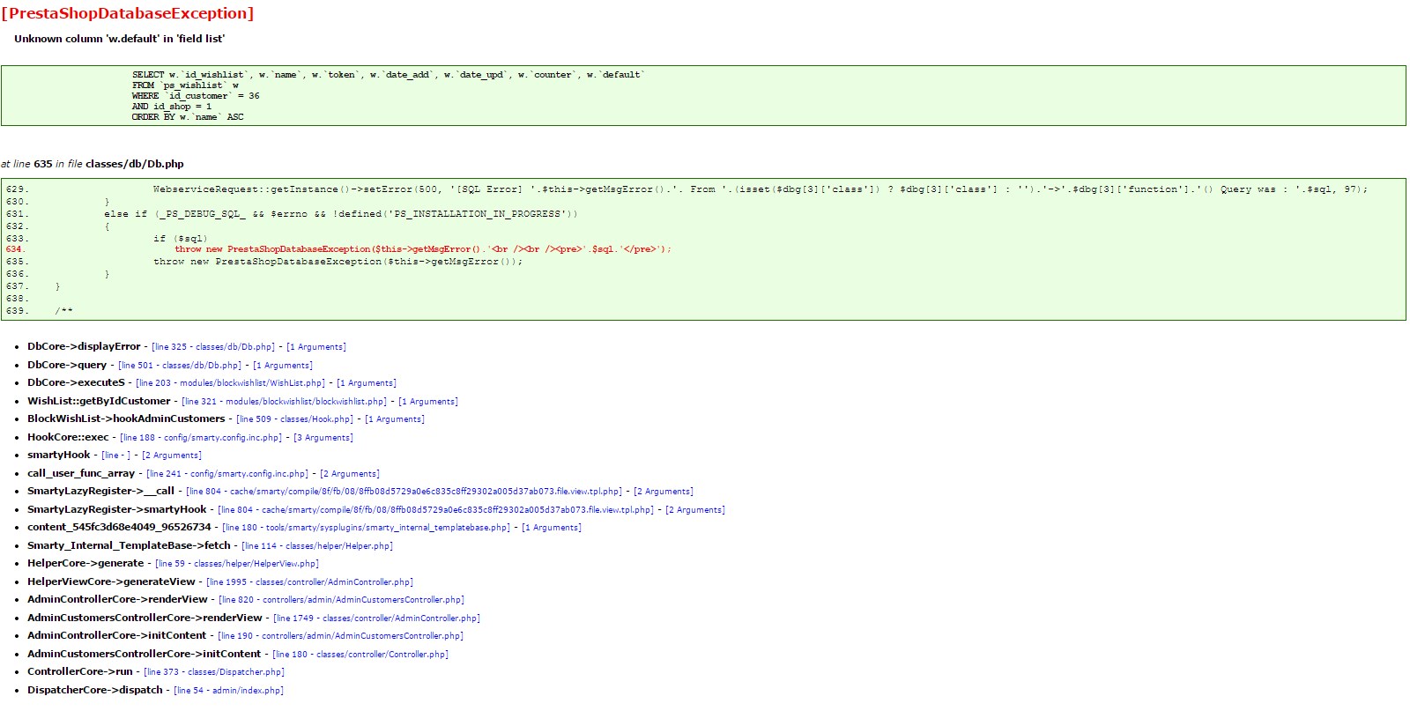Click the AND id_shop = 1 line
The height and width of the screenshot is (711, 1410).
172,107
